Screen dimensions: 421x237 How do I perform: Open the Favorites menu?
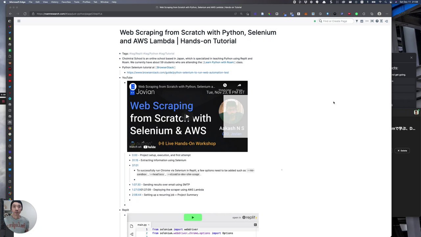pos(66,2)
